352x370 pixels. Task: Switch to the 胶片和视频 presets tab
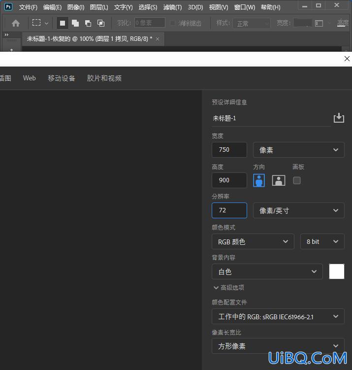pyautogui.click(x=104, y=78)
